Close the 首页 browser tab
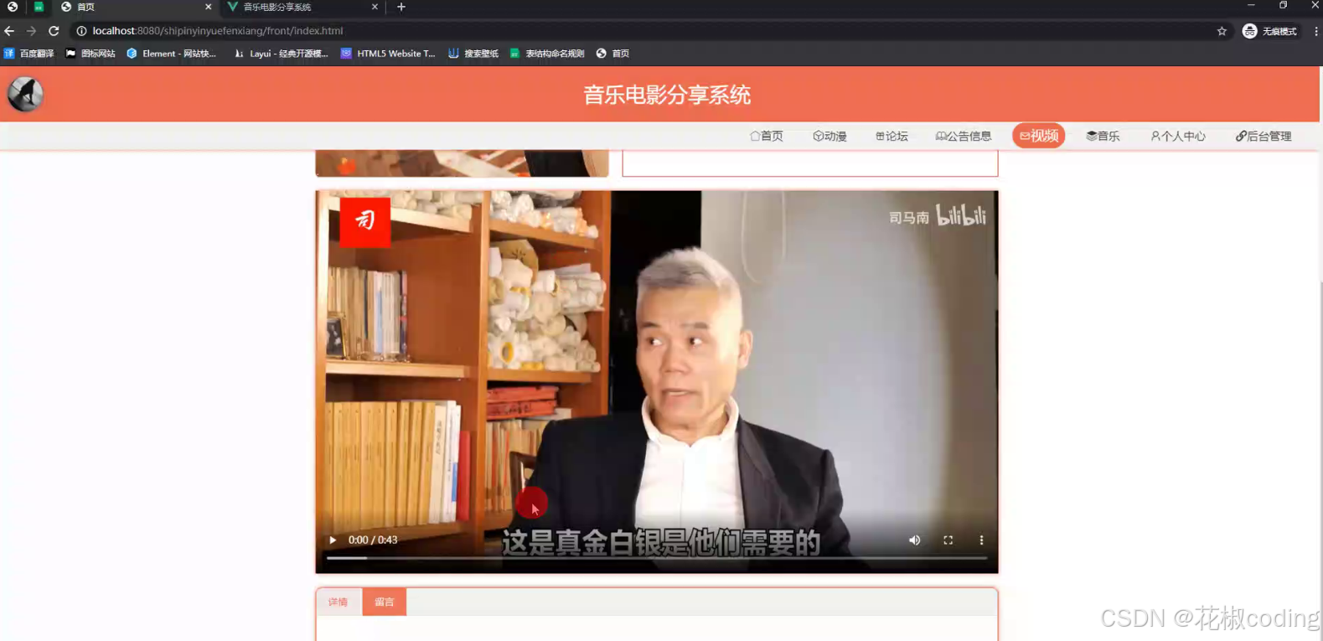Screen dimensions: 1323x641 (209, 7)
